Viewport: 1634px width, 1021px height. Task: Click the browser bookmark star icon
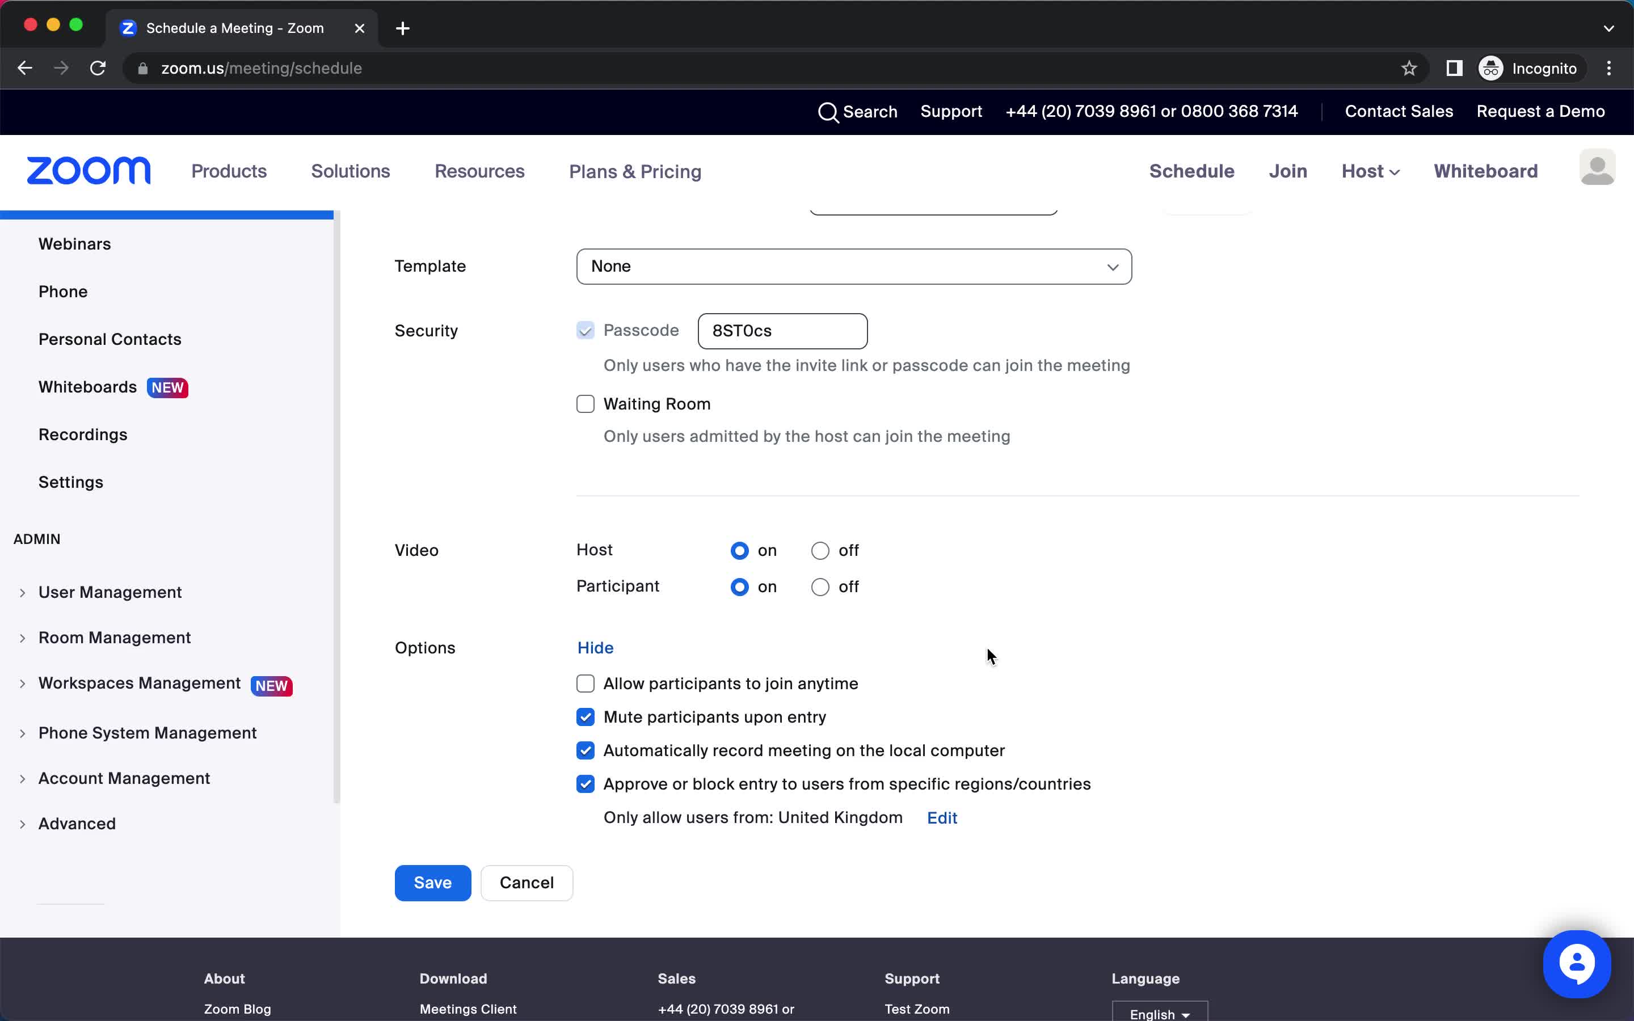coord(1410,67)
